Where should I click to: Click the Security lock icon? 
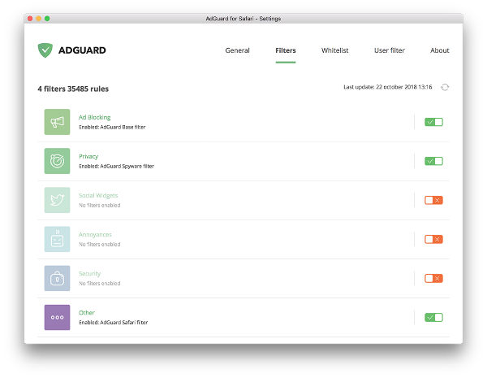[x=57, y=278]
